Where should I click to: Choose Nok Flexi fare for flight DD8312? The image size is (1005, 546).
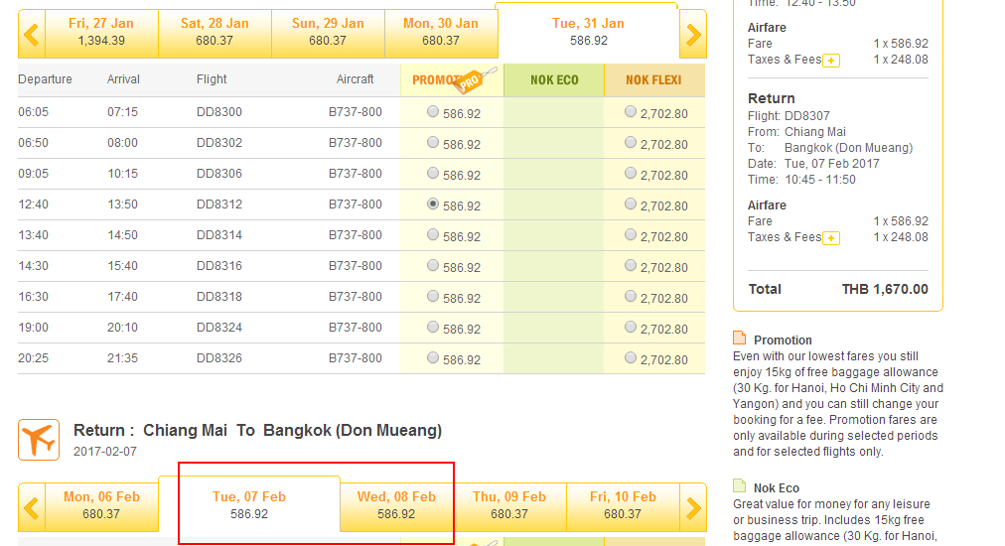(631, 204)
